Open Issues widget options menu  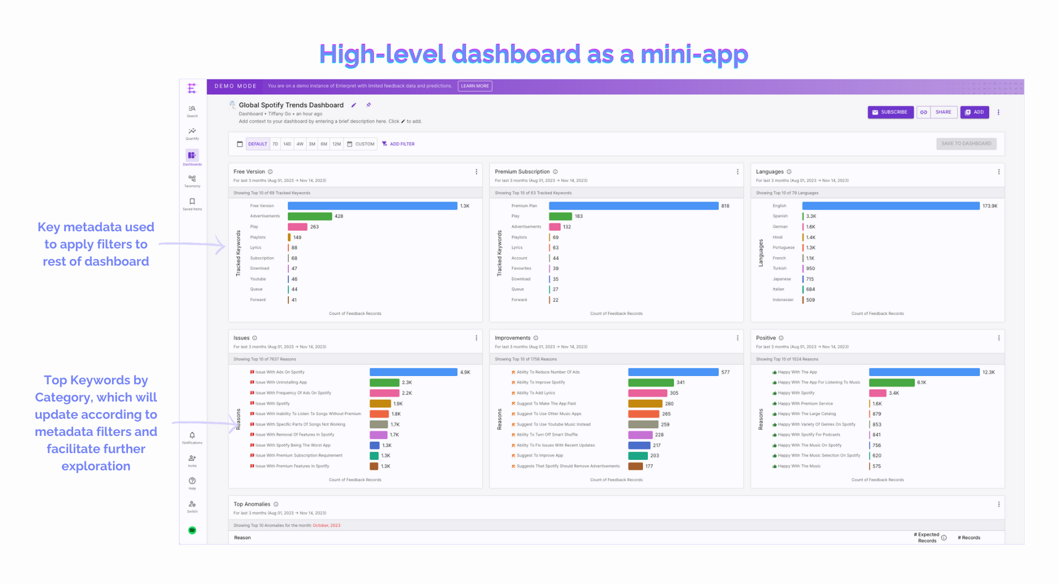[477, 338]
